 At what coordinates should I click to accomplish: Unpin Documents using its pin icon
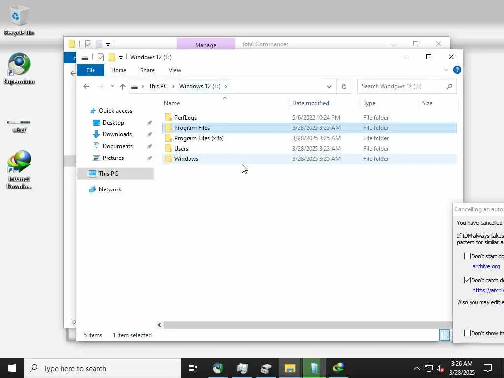click(x=149, y=147)
